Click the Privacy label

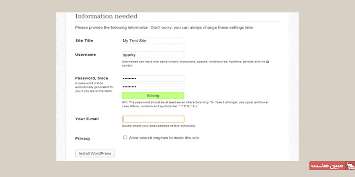click(83, 139)
